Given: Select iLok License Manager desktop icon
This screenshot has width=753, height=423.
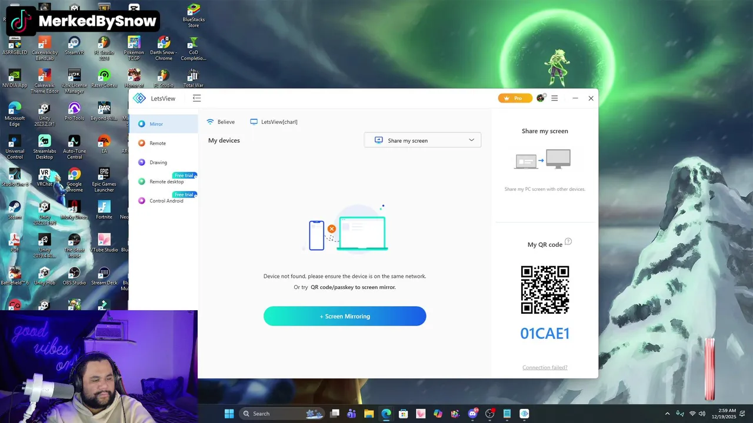Looking at the screenshot, I should [74, 82].
